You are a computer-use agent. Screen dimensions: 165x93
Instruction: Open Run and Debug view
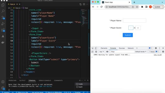3,24
